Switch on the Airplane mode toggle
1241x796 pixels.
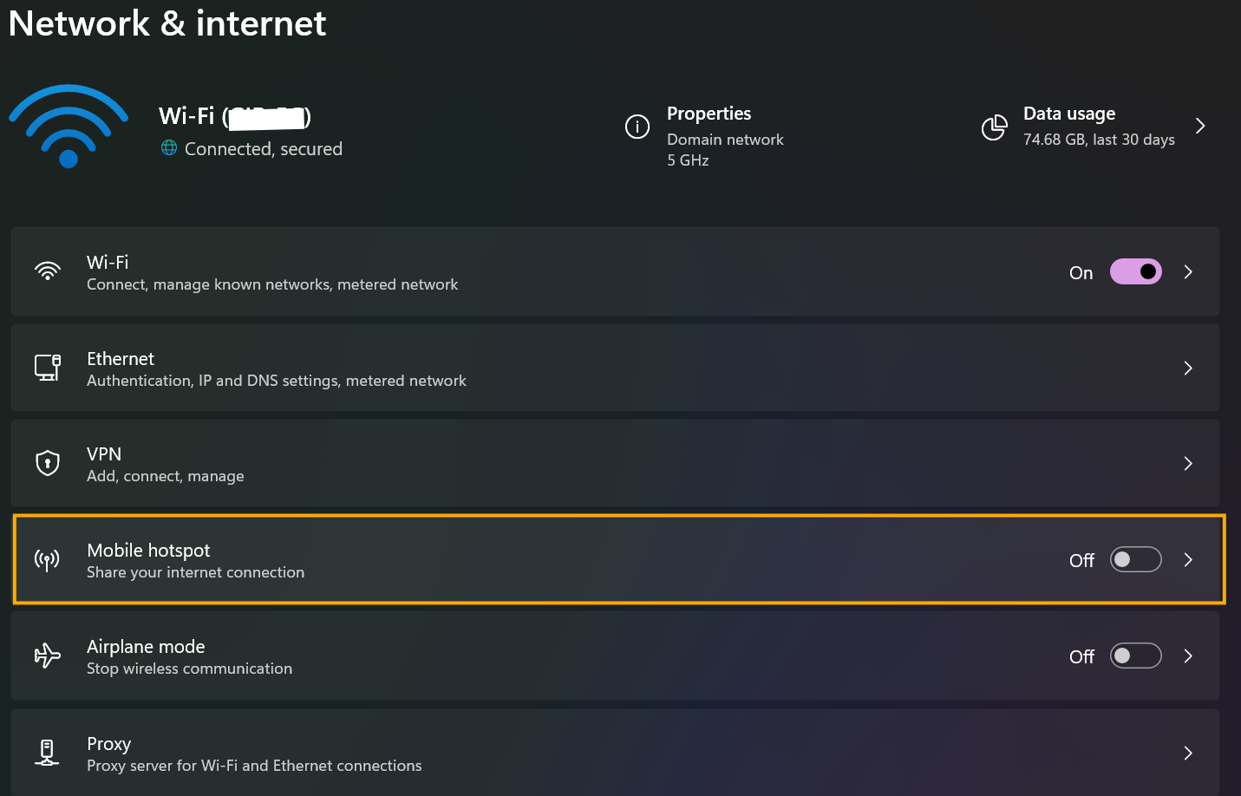point(1135,656)
